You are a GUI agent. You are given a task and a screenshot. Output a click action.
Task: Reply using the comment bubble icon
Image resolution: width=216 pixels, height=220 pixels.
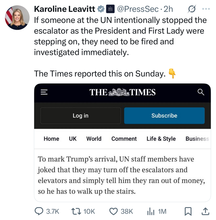(39, 211)
